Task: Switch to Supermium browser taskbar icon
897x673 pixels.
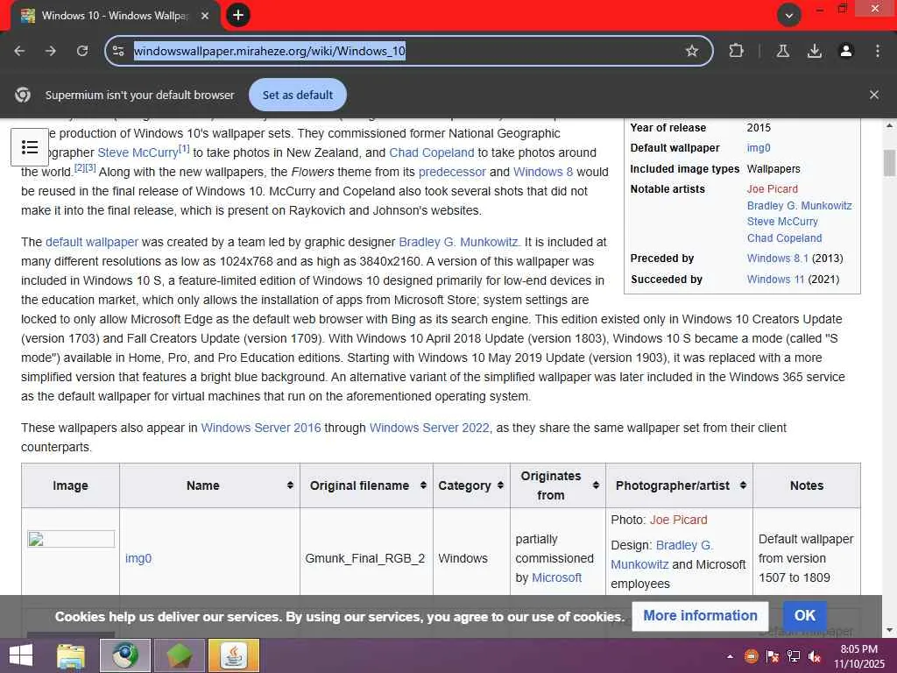Action: [125, 655]
